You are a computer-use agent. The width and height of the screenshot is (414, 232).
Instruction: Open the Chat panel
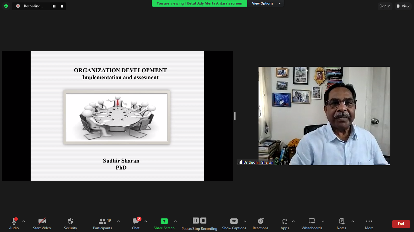136,224
